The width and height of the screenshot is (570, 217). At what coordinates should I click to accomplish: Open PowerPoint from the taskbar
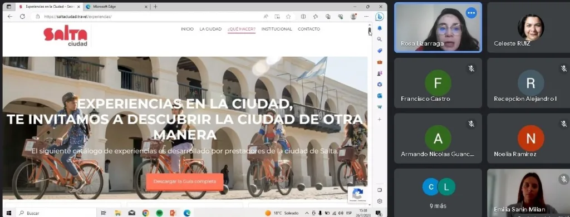(x=173, y=213)
